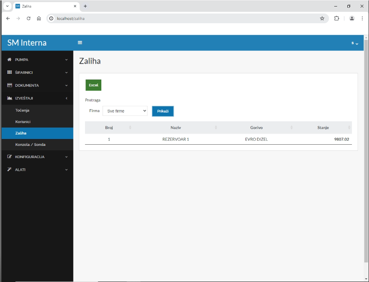Export the table with the Excel button

coord(93,85)
